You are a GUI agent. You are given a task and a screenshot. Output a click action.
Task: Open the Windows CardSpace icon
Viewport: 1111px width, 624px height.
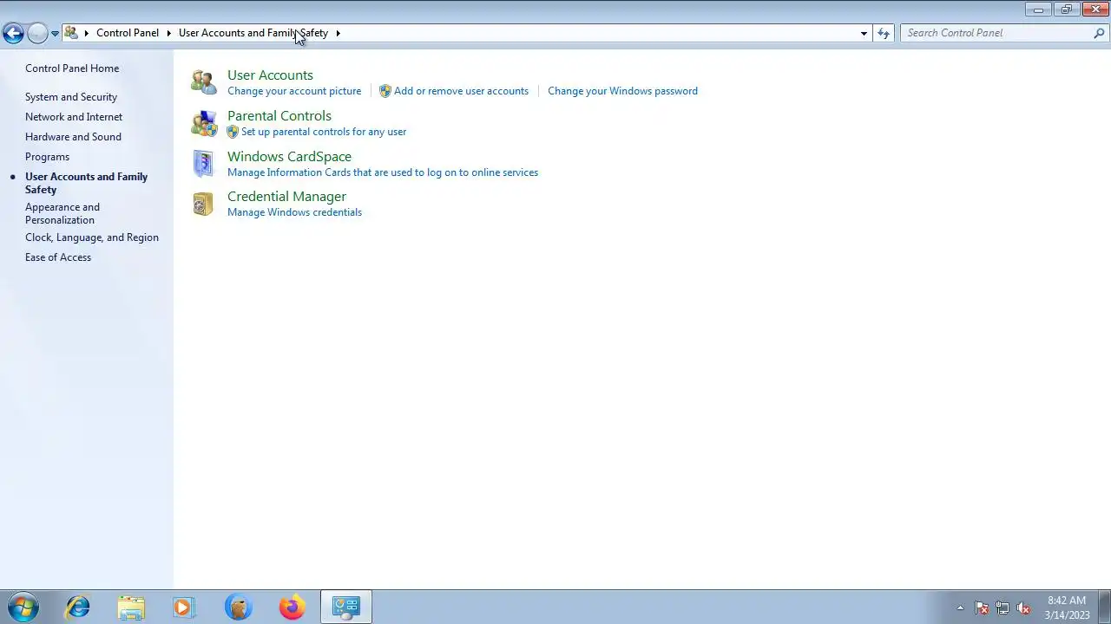tap(203, 164)
